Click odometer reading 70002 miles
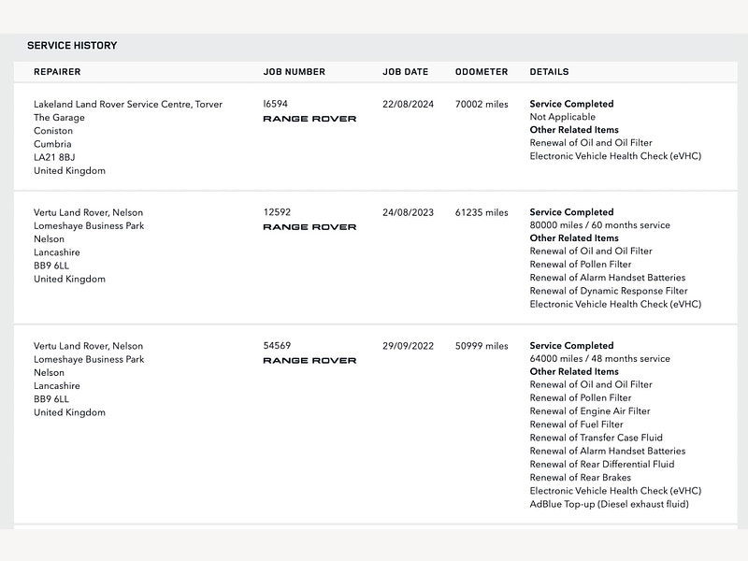 click(x=482, y=104)
